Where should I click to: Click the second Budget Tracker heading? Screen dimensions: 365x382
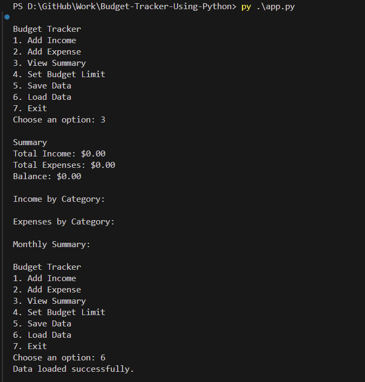pos(47,267)
